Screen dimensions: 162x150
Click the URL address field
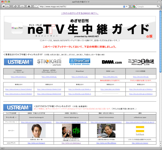coord(80,7)
